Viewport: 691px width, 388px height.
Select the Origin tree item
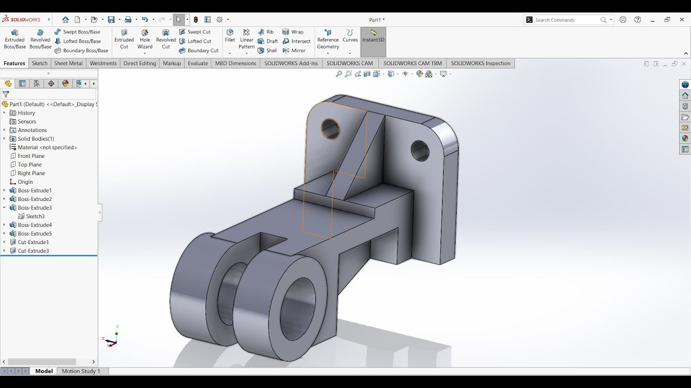point(25,182)
